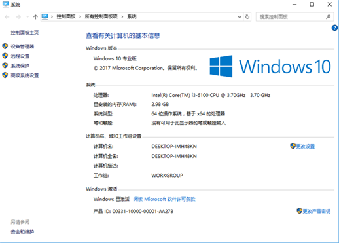The image size is (339, 243).
Task: Click the Forward navigation arrow
Action: [18, 17]
